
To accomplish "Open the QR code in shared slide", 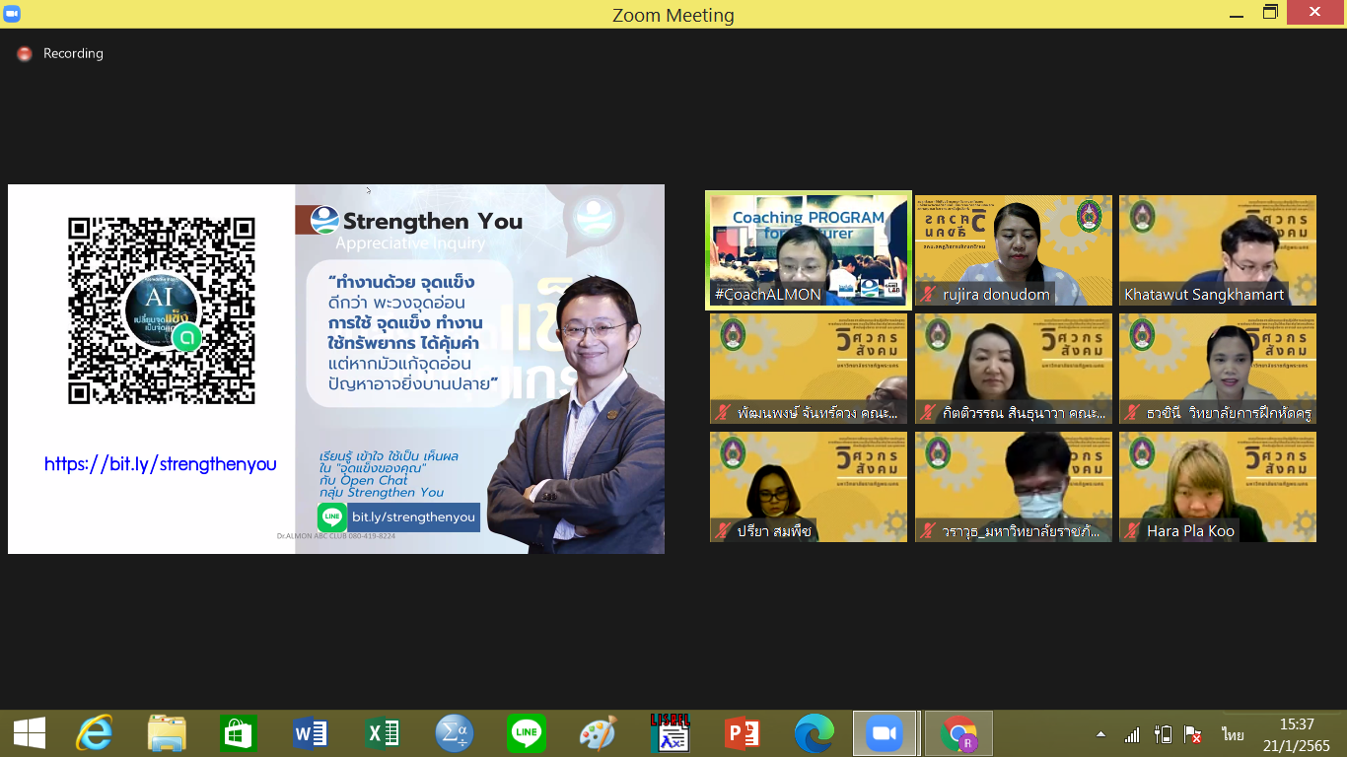I will click(x=162, y=310).
